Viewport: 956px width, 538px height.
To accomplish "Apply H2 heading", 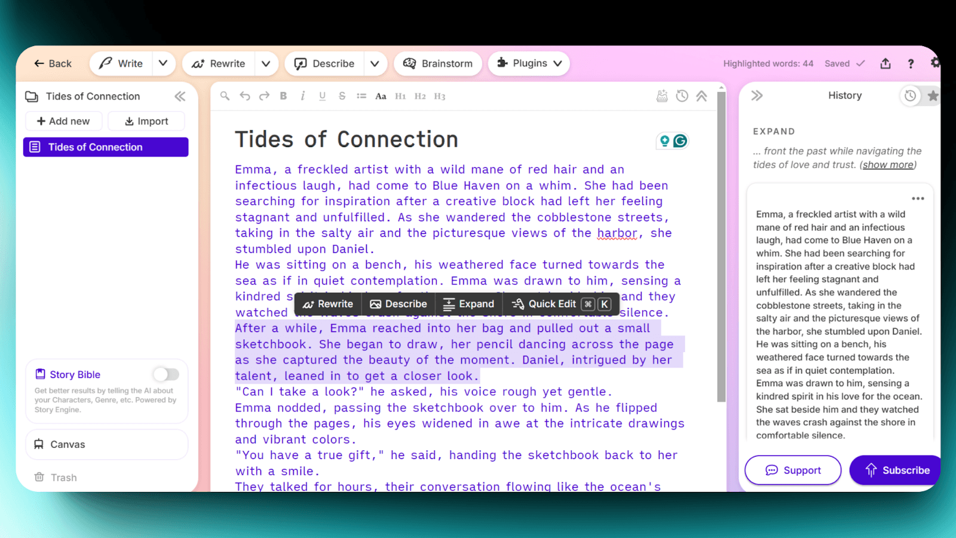I will (x=420, y=96).
